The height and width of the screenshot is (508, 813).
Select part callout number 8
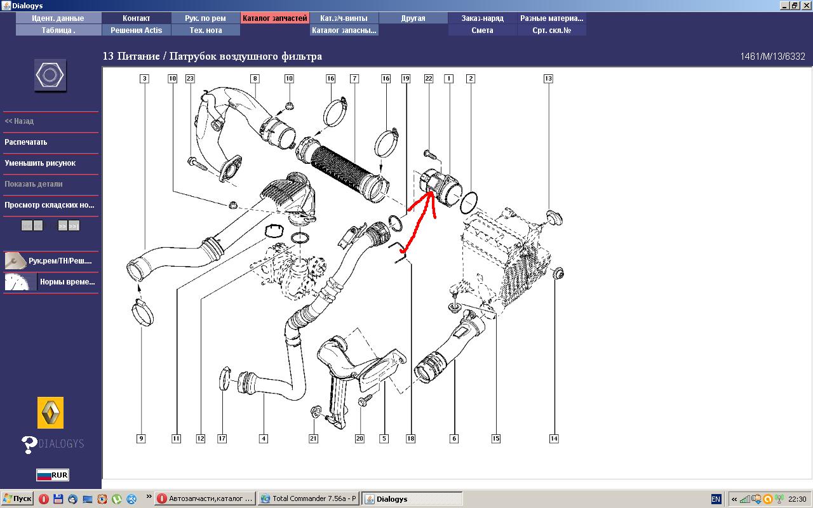[255, 79]
